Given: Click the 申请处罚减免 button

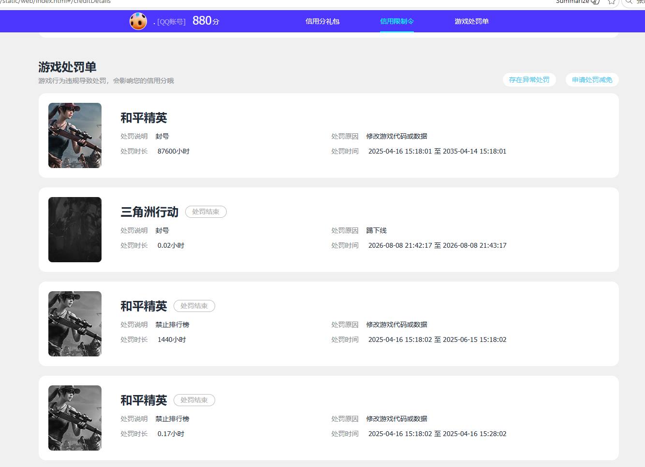Looking at the screenshot, I should click(592, 80).
